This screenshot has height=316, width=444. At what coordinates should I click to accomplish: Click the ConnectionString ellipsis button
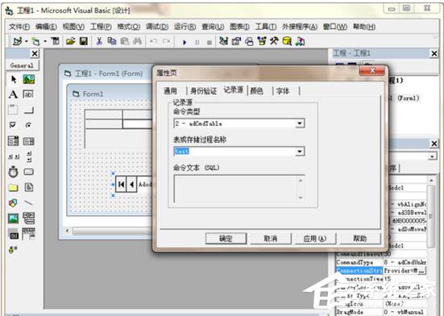point(421,271)
